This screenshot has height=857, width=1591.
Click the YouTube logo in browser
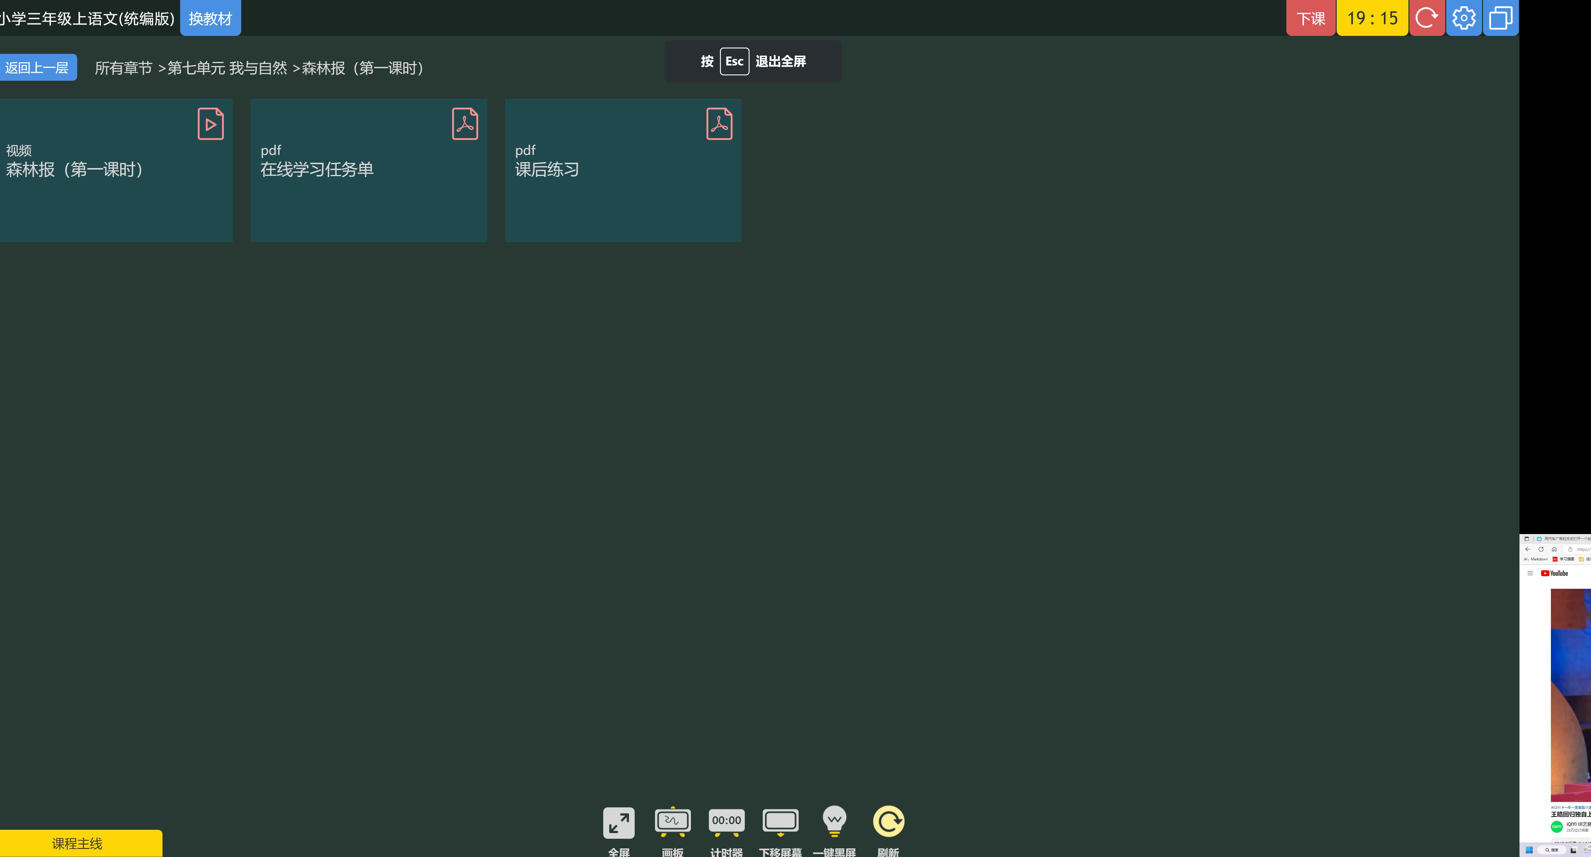tap(1554, 573)
